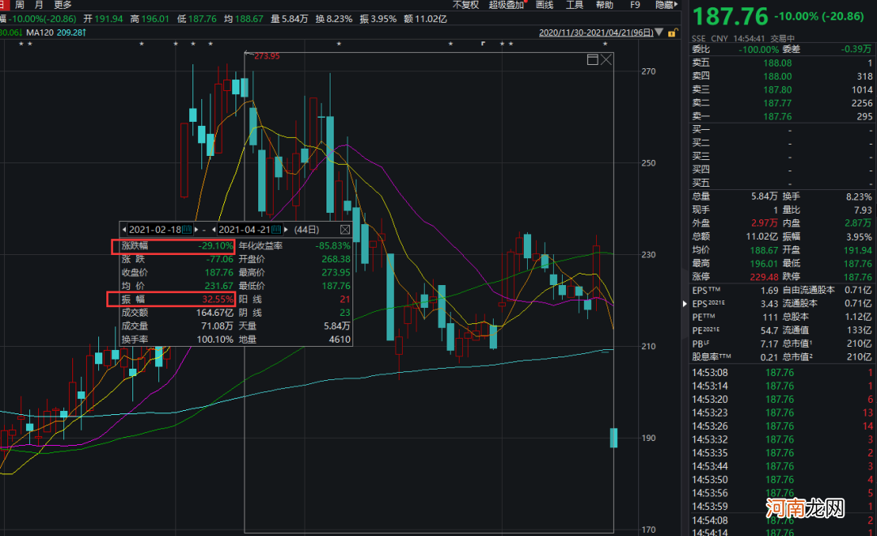Viewport: 877px width, 536px height.
Task: Hide the side panel via 隐藏
Action: click(663, 5)
